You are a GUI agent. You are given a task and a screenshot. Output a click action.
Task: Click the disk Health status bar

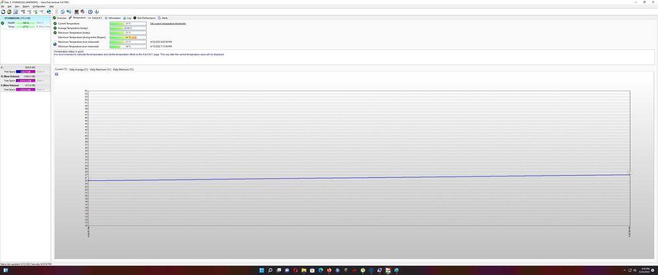(26, 22)
